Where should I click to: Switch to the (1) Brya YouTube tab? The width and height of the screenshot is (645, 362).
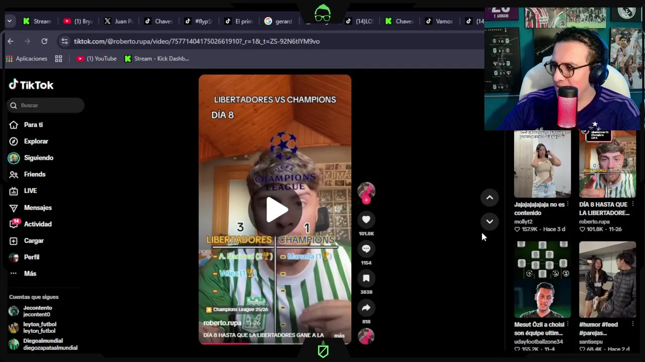pos(78,21)
